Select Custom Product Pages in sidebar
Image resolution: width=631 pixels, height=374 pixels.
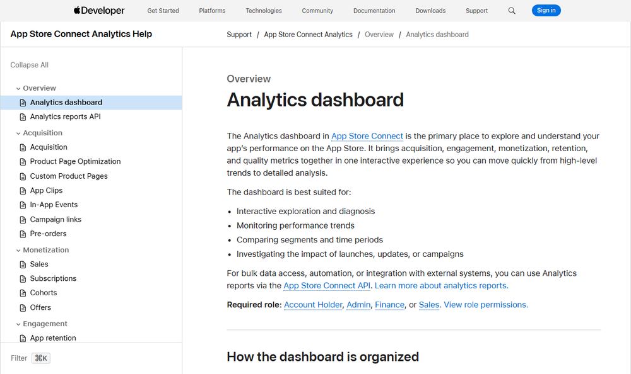[x=69, y=176]
